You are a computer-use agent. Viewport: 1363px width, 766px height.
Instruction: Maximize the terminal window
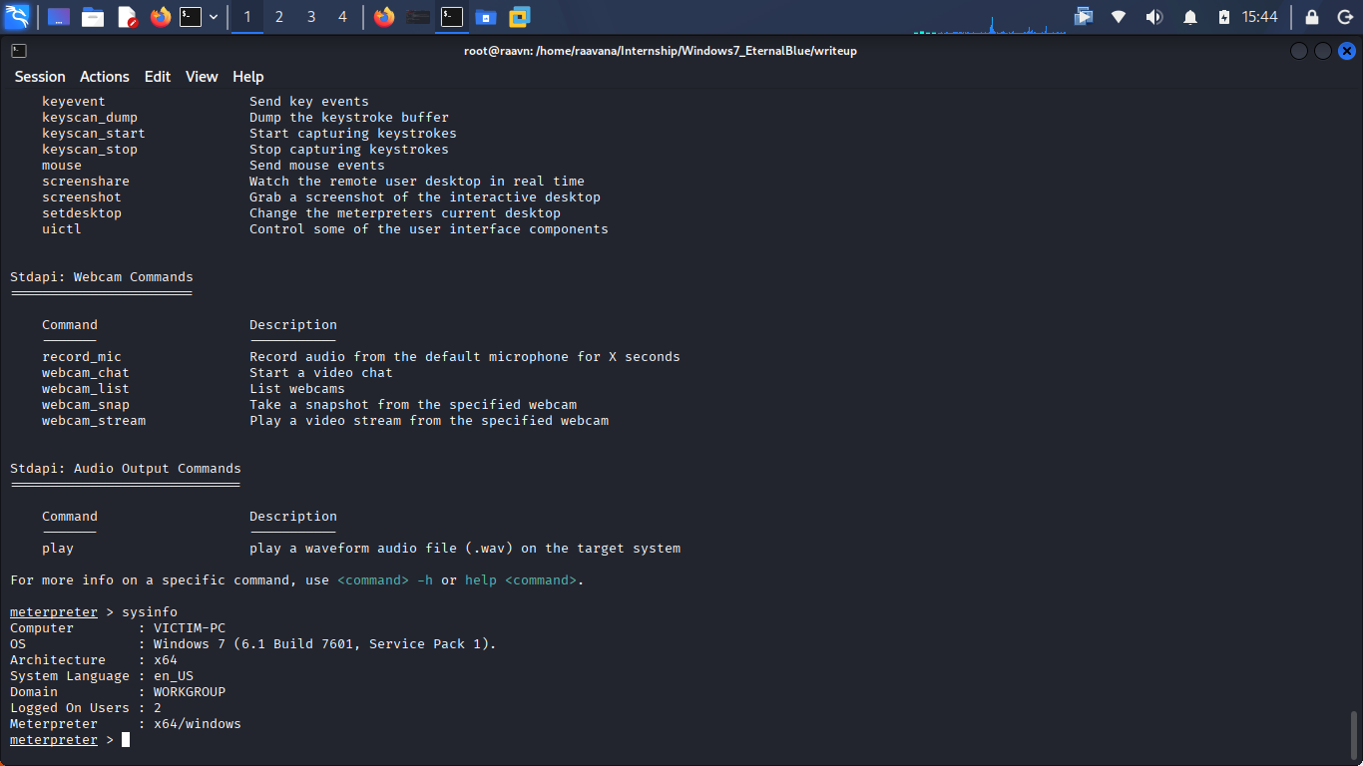point(1322,51)
